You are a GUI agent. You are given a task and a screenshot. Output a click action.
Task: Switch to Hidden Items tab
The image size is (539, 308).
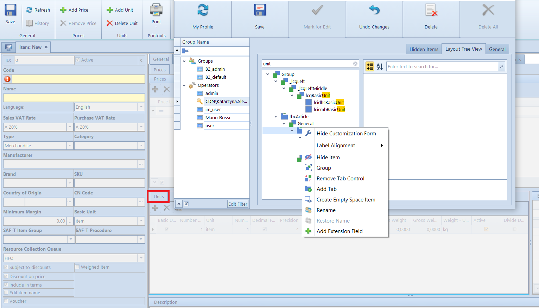(424, 49)
